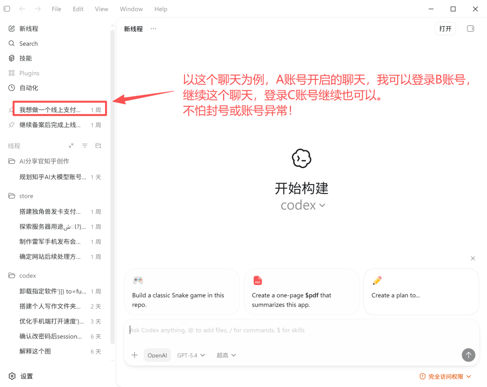This screenshot has width=487, height=387.
Task: Click the sidebar vertical scrollbar
Action: [113, 180]
